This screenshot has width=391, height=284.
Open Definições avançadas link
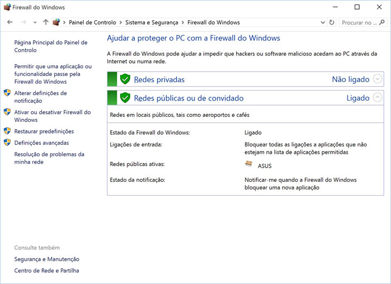41,143
